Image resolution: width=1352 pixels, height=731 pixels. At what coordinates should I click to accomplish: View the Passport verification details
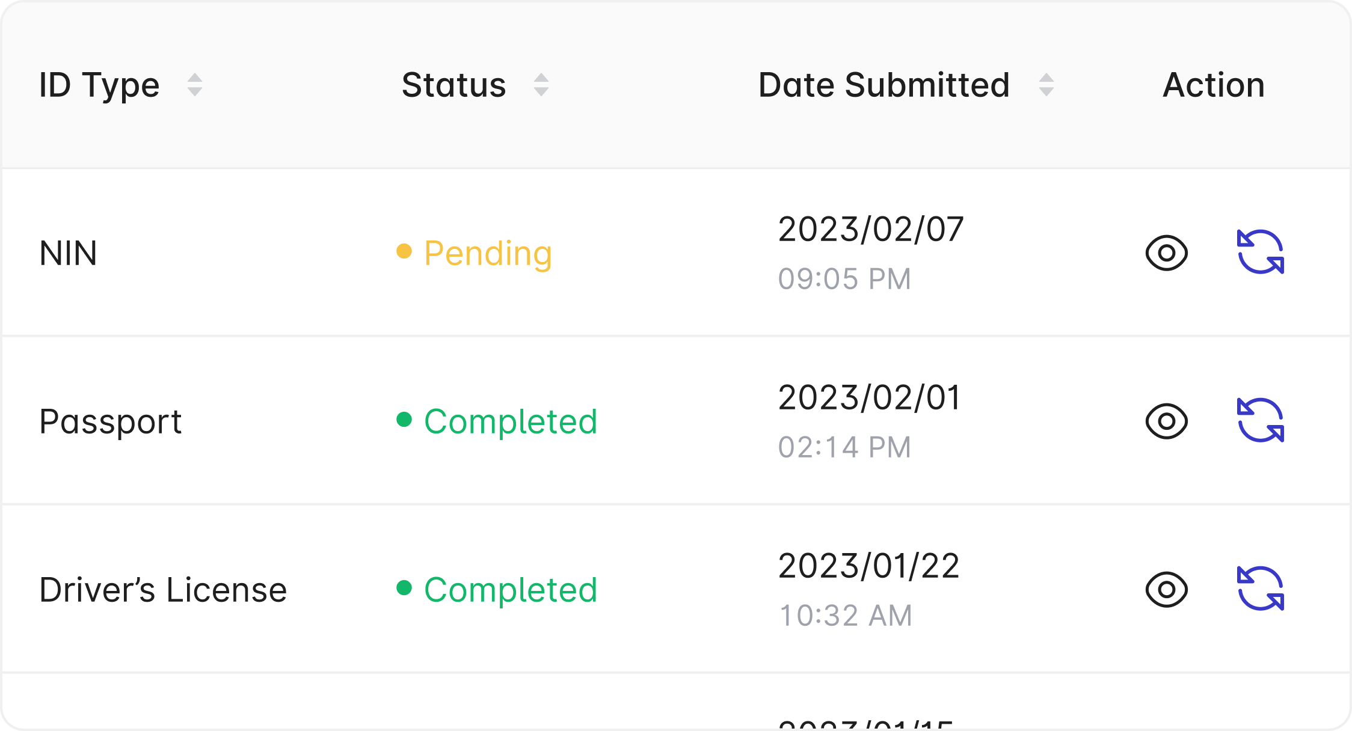[1166, 421]
